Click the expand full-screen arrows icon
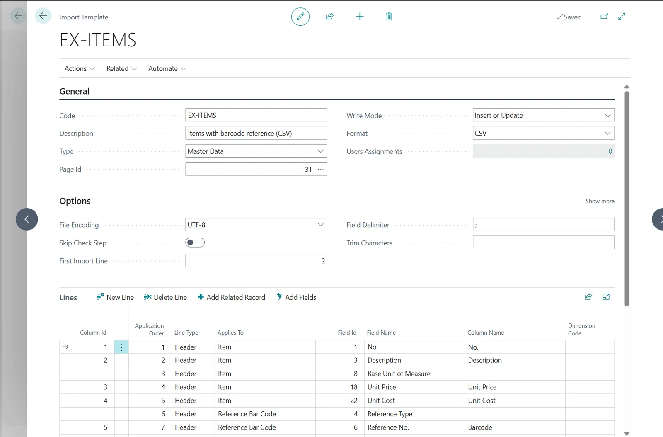The width and height of the screenshot is (663, 437). coord(622,17)
